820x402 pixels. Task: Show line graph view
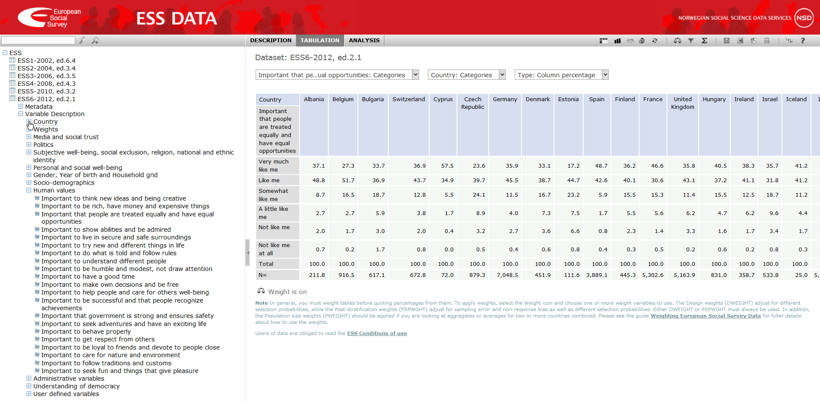click(x=630, y=41)
